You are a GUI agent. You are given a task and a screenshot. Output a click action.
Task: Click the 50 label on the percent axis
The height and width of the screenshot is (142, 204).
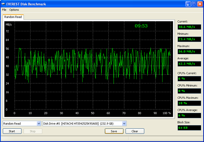pos(92,113)
